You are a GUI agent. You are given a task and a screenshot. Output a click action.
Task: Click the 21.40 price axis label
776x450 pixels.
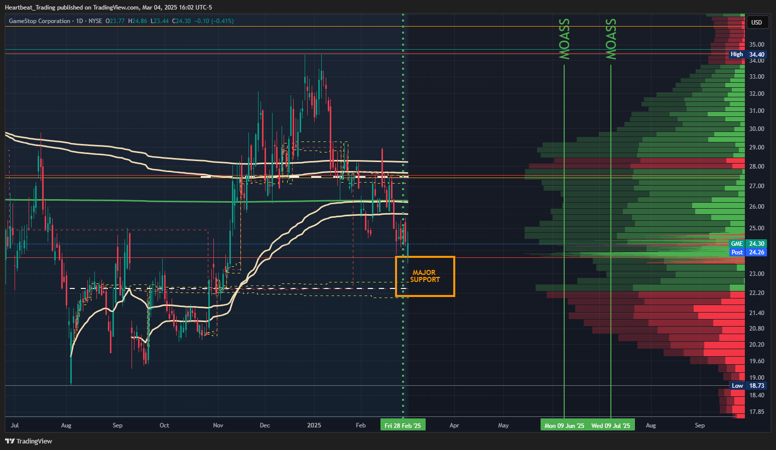click(756, 313)
